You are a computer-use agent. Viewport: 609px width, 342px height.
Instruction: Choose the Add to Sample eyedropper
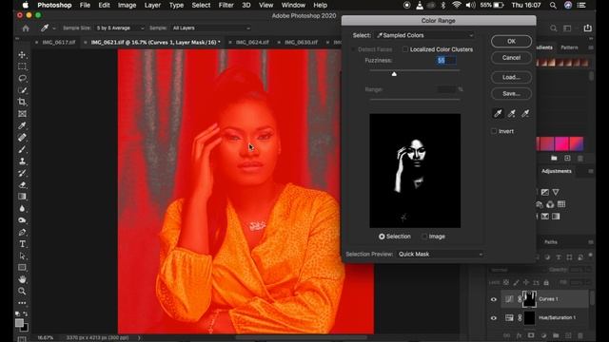(512, 113)
